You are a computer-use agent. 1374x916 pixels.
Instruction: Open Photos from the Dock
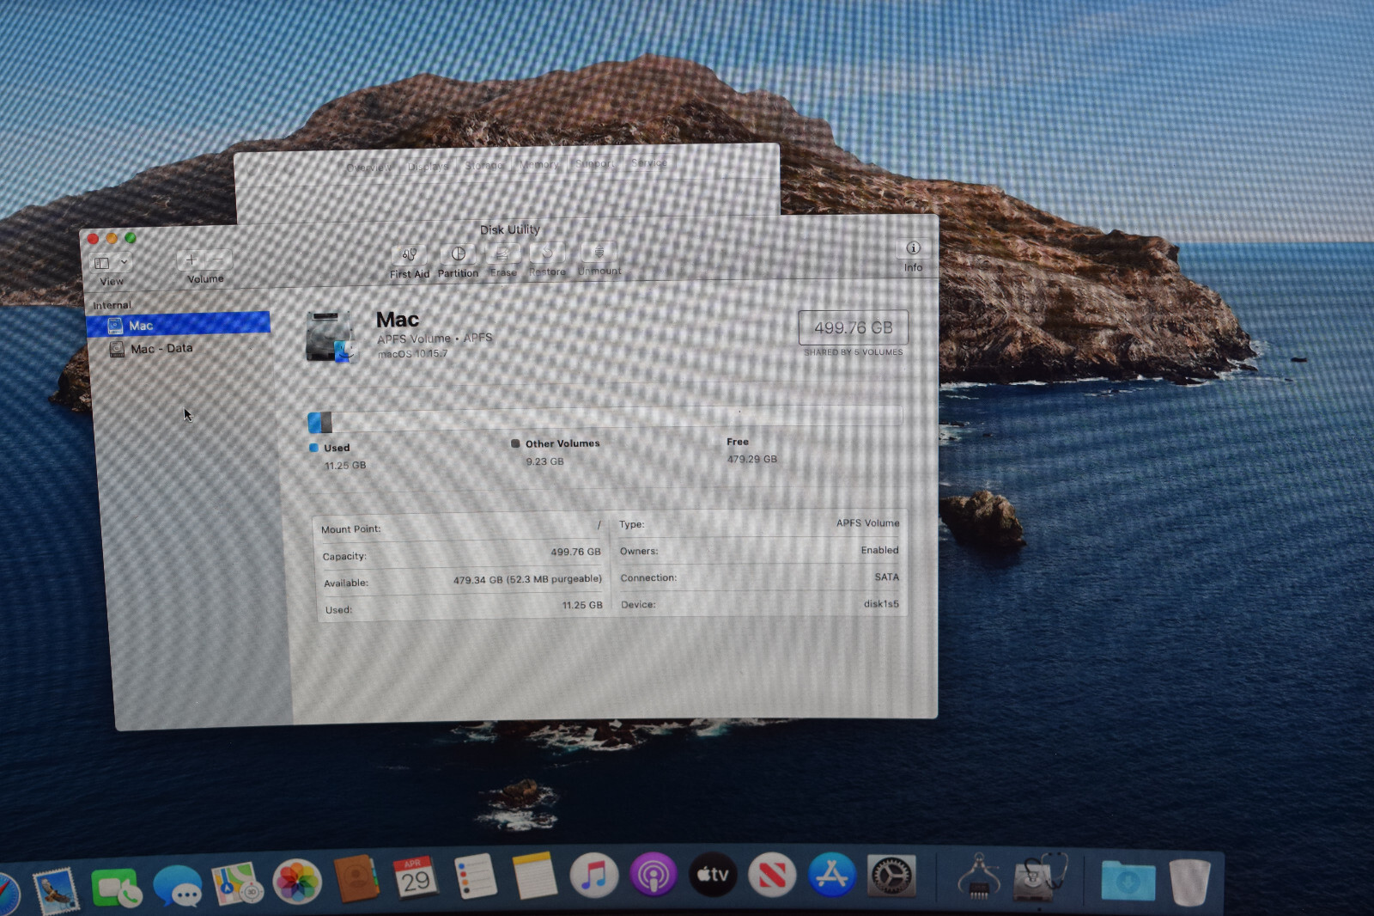point(297,882)
